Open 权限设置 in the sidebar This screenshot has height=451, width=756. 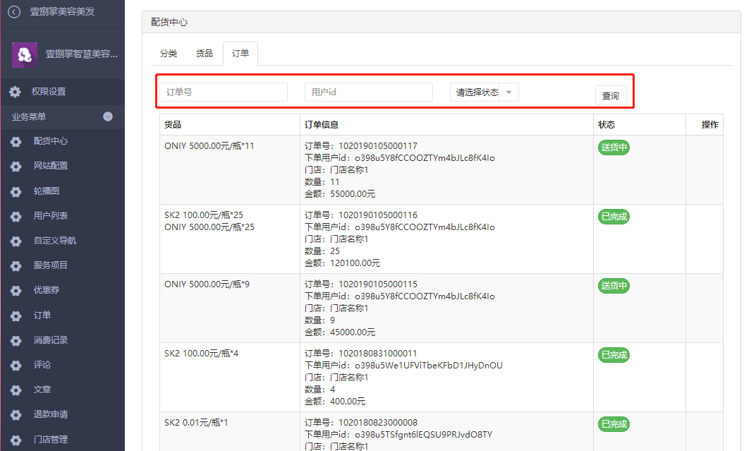[x=49, y=91]
